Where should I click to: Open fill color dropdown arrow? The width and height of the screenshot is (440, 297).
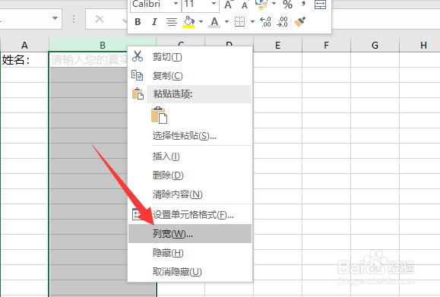(x=201, y=21)
